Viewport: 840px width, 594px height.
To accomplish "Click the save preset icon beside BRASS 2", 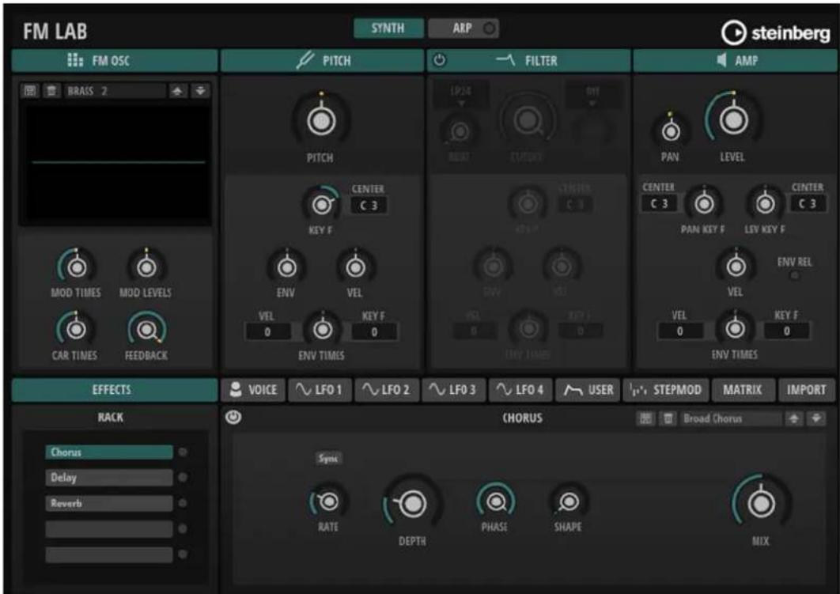I will [x=30, y=90].
